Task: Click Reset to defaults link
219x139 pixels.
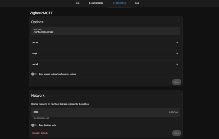Action: pos(40,133)
